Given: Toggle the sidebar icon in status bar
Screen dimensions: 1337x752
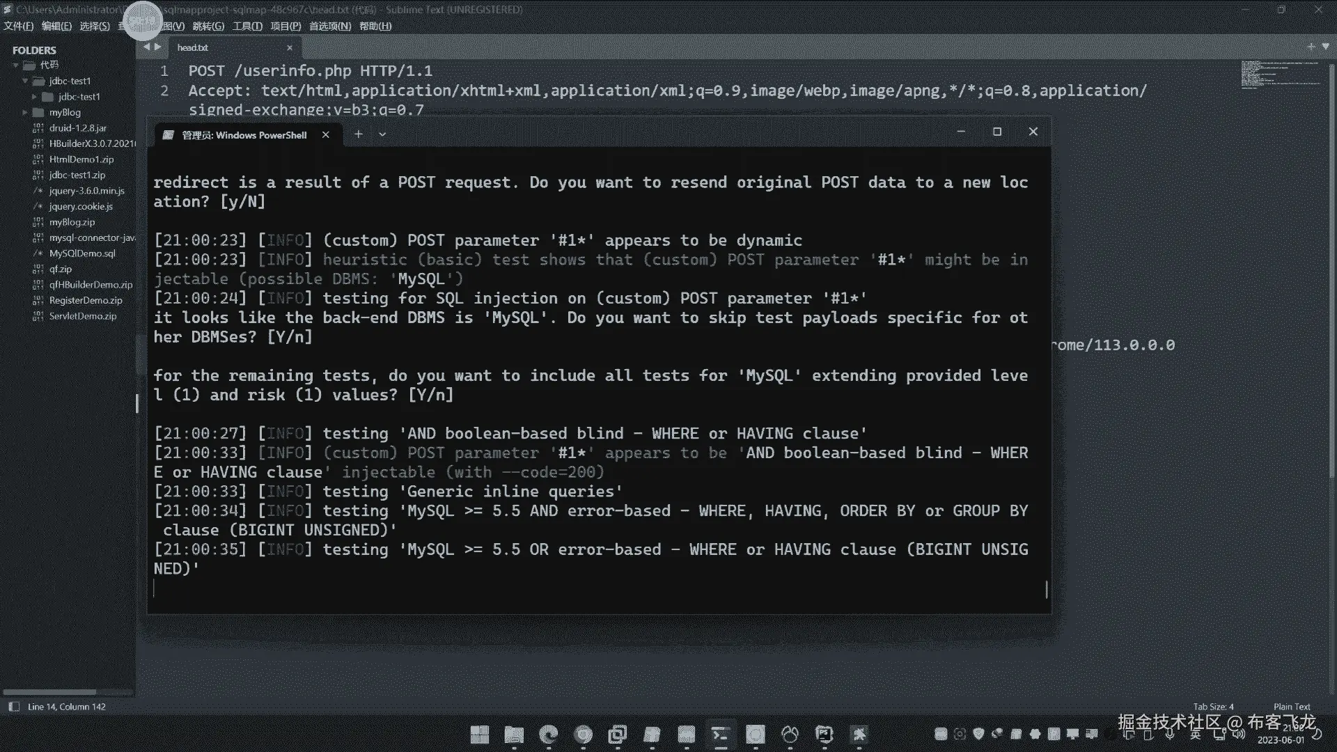Looking at the screenshot, I should 13,706.
